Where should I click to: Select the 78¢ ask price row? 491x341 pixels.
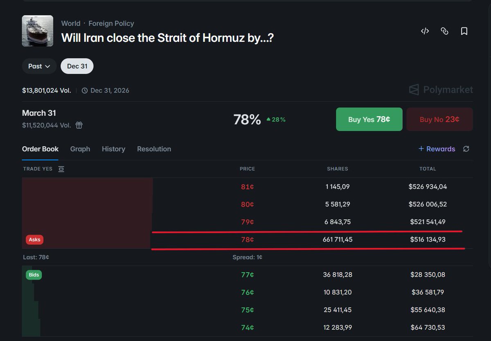point(248,240)
